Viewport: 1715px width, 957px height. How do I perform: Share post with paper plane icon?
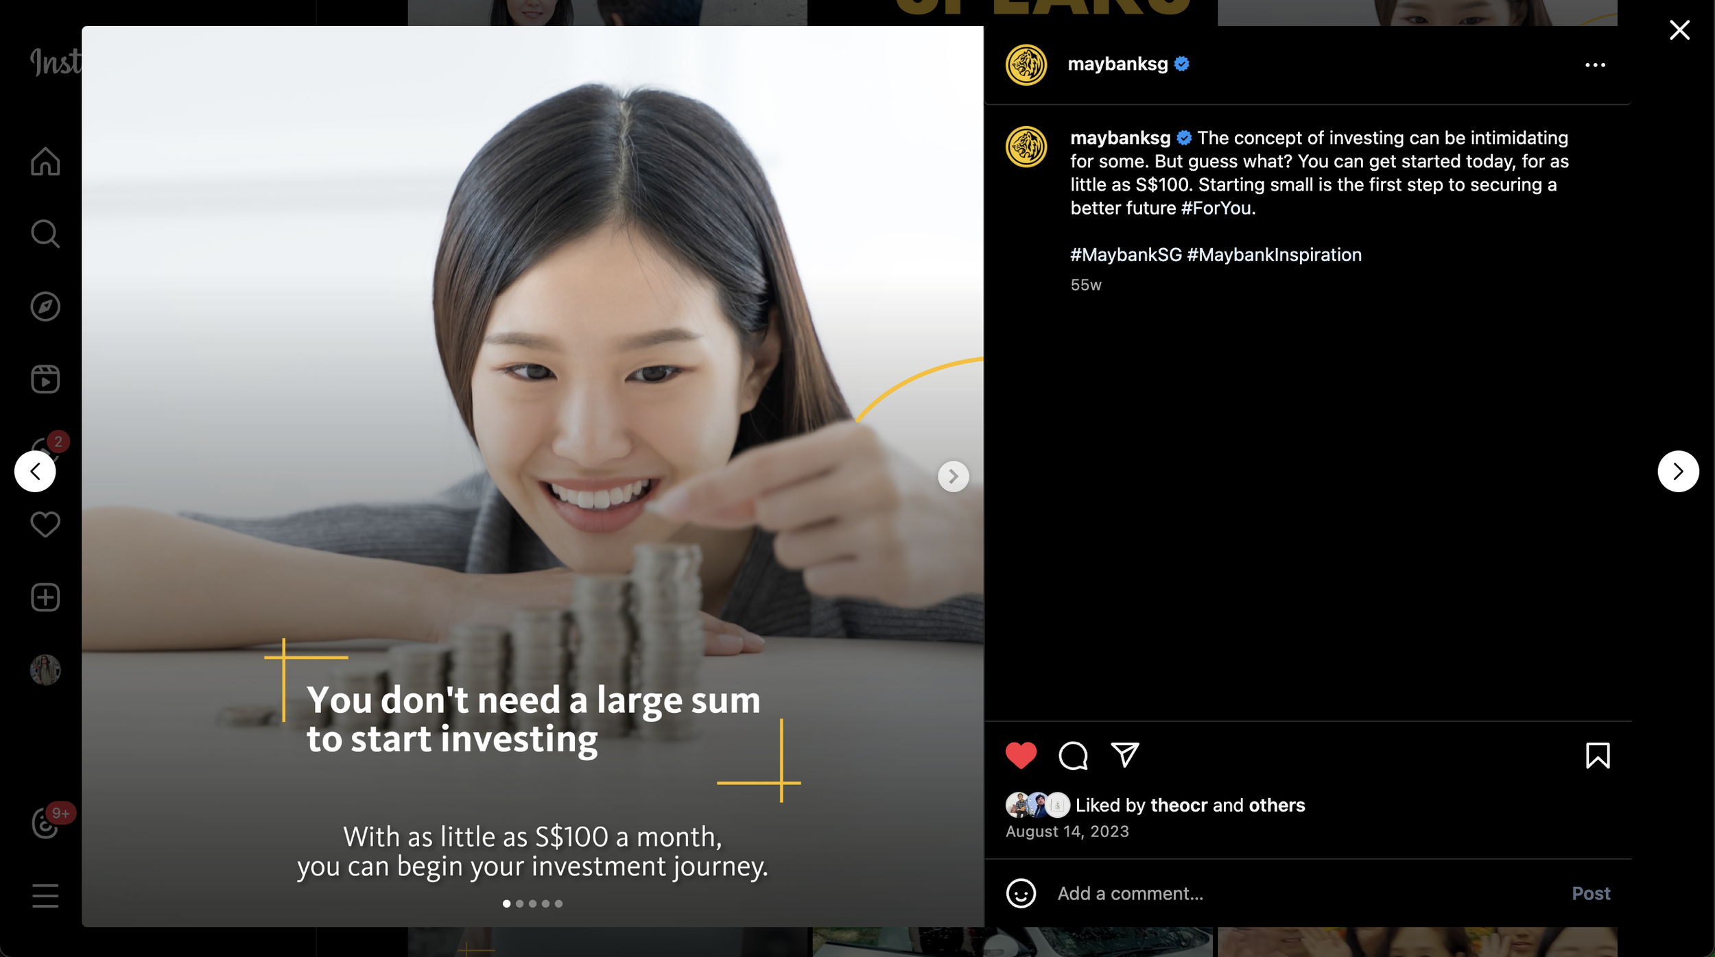coord(1125,755)
